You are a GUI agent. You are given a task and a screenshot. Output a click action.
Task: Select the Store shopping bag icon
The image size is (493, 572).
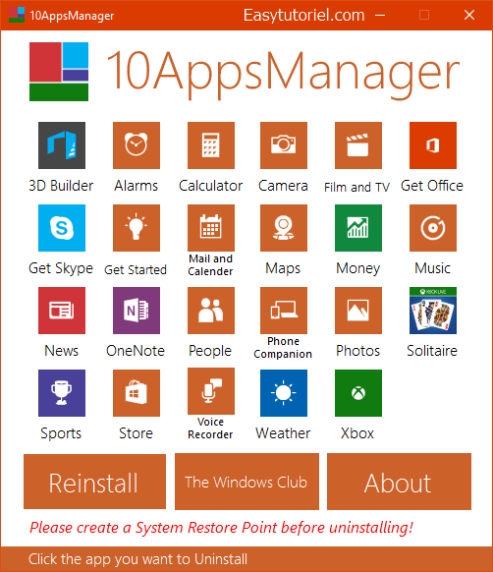[x=137, y=393]
